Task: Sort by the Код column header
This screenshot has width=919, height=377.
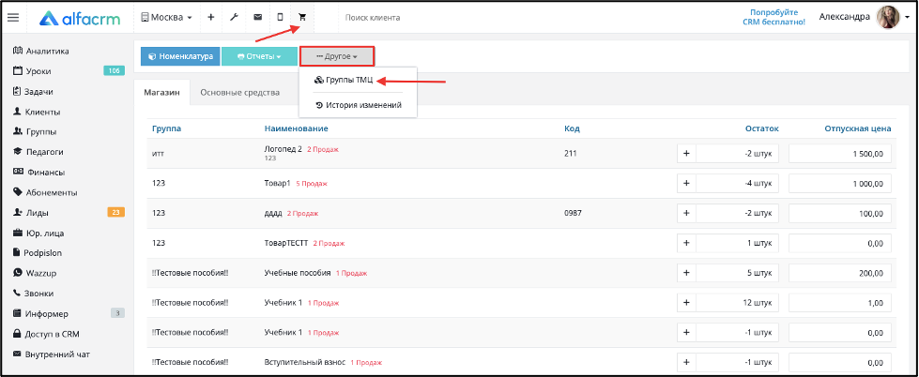Action: point(572,128)
